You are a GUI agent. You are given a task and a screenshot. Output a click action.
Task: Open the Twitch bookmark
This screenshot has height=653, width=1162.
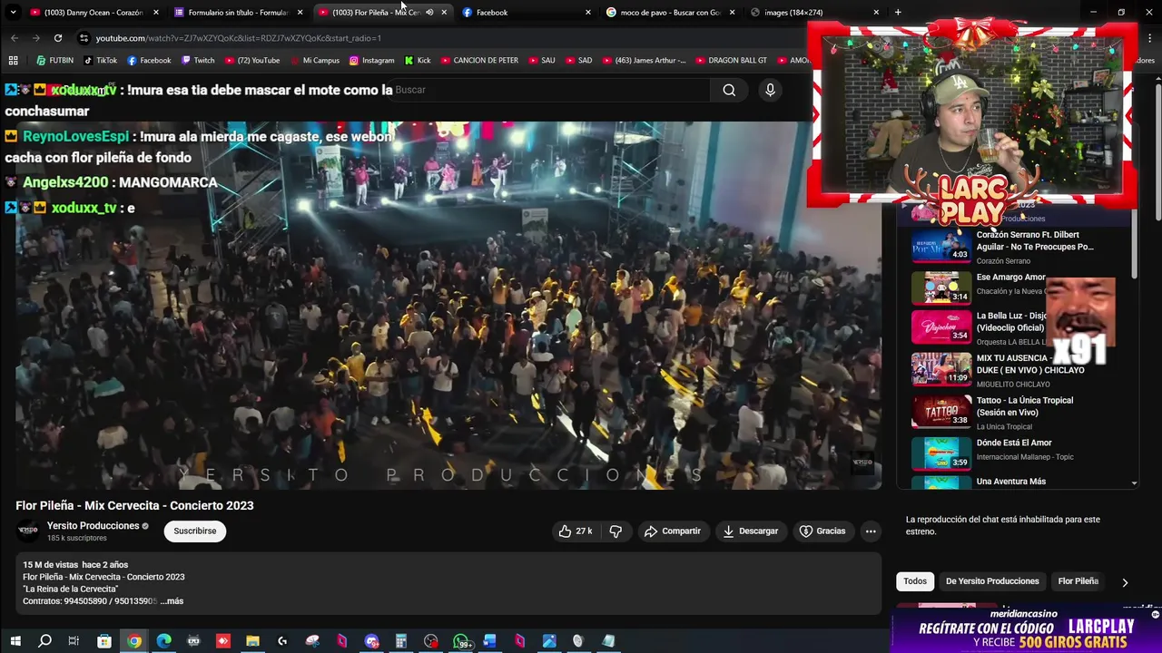(198, 60)
